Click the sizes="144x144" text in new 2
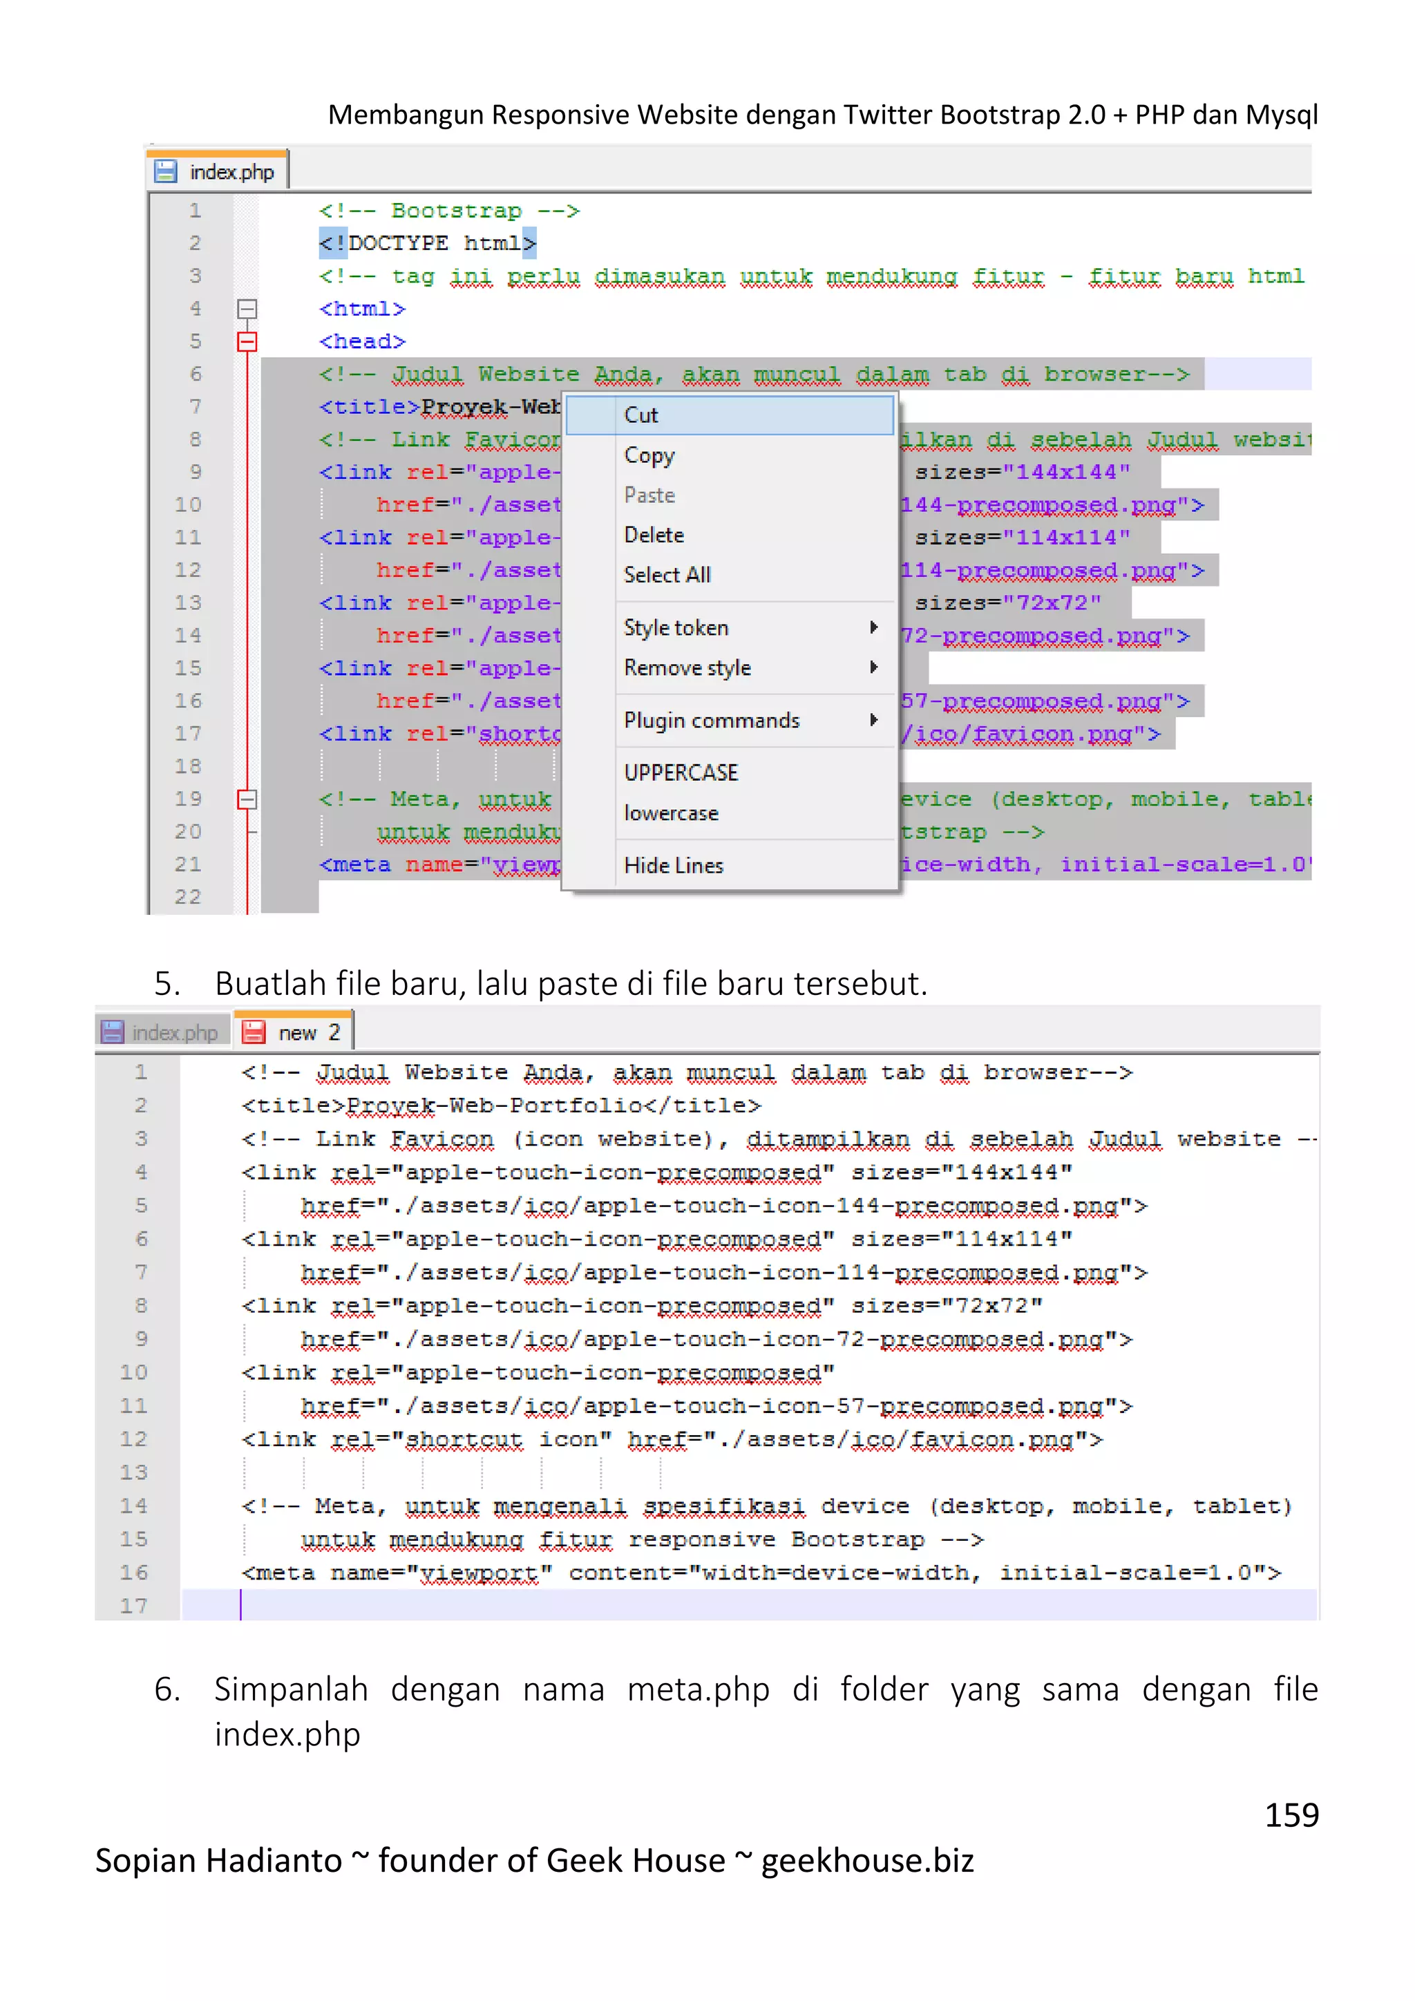Viewport: 1415px width, 2001px height. tap(962, 1172)
